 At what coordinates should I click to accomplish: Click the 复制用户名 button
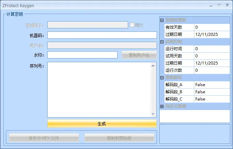[139, 55]
